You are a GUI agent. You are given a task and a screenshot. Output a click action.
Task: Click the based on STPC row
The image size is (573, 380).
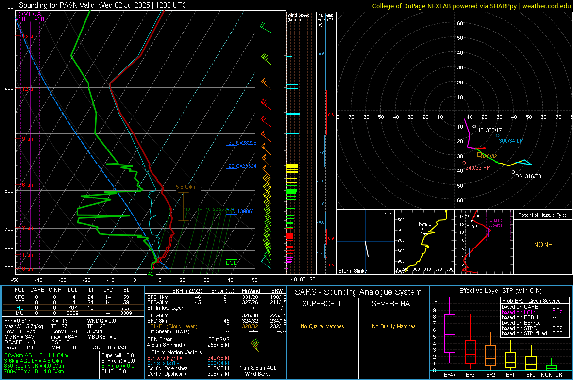point(532,328)
